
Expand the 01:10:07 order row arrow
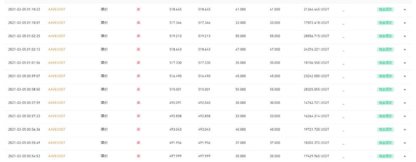(x=405, y=23)
